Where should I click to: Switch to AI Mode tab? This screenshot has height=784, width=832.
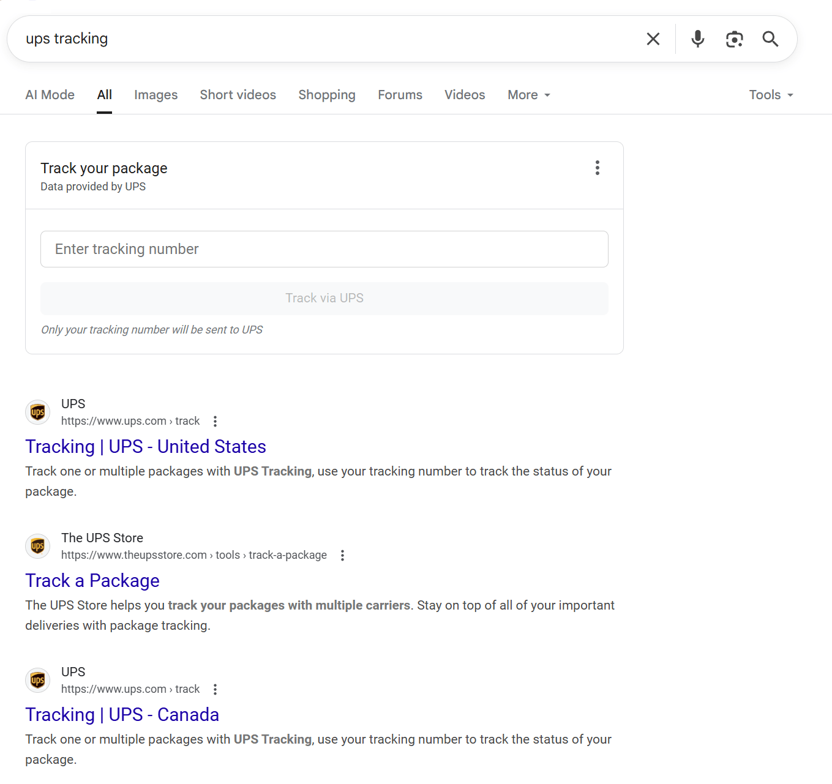[50, 95]
